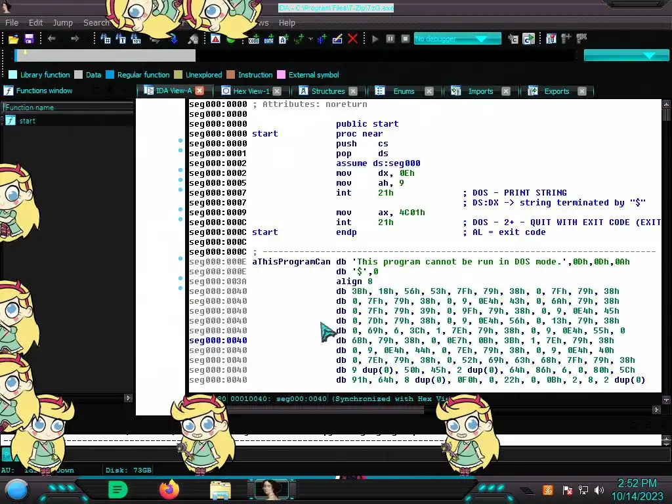Screen dimensions: 672x504
Task: Click the volume speaker tray icon
Action: pyautogui.click(x=599, y=490)
